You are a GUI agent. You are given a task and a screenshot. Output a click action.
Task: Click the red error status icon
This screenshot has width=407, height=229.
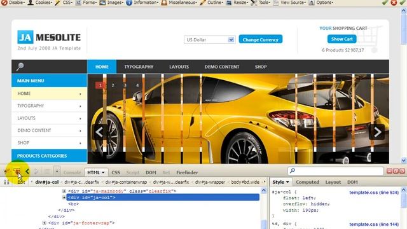pos(394,3)
